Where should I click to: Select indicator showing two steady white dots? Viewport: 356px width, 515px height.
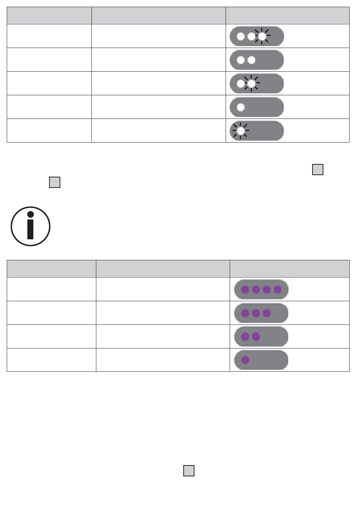(257, 60)
